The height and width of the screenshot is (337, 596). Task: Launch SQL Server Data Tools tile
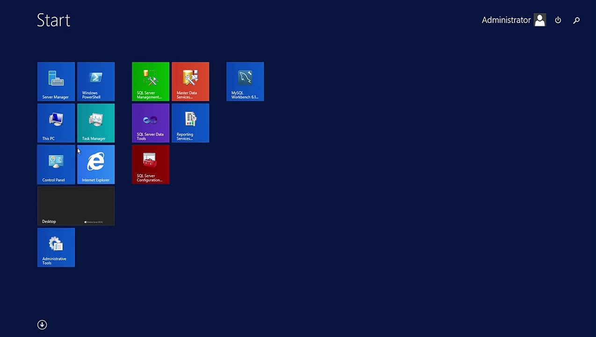(151, 123)
